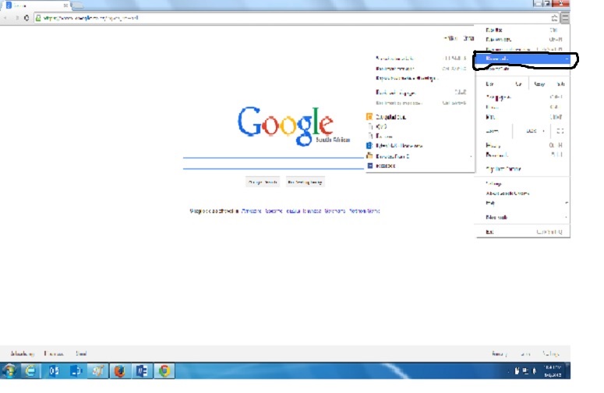Open the bookmark with the orange icon

[420, 117]
